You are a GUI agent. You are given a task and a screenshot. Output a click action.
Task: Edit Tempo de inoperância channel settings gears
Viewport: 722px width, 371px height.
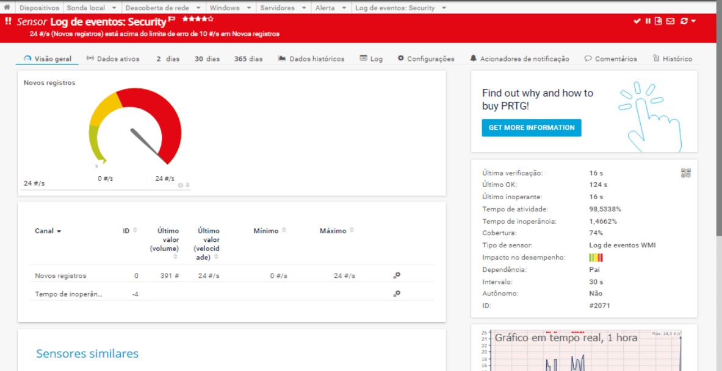coord(397,293)
